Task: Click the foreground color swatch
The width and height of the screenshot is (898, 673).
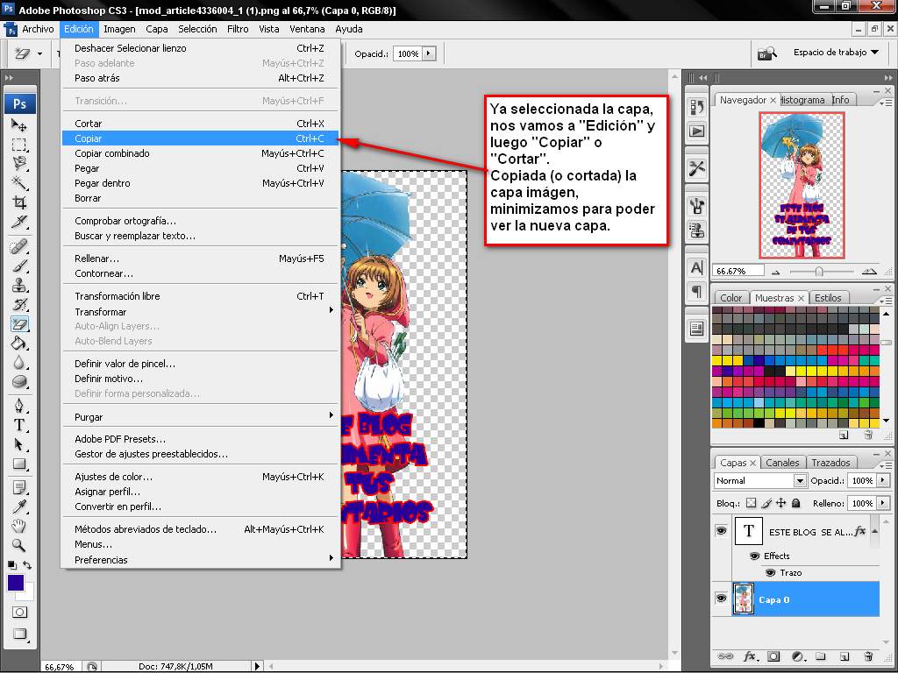Action: coord(16,583)
